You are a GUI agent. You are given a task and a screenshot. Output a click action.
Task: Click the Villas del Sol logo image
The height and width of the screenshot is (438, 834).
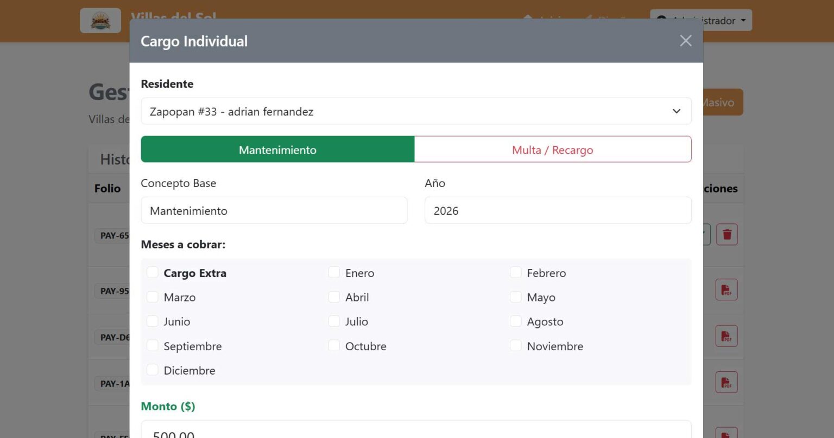click(x=100, y=20)
